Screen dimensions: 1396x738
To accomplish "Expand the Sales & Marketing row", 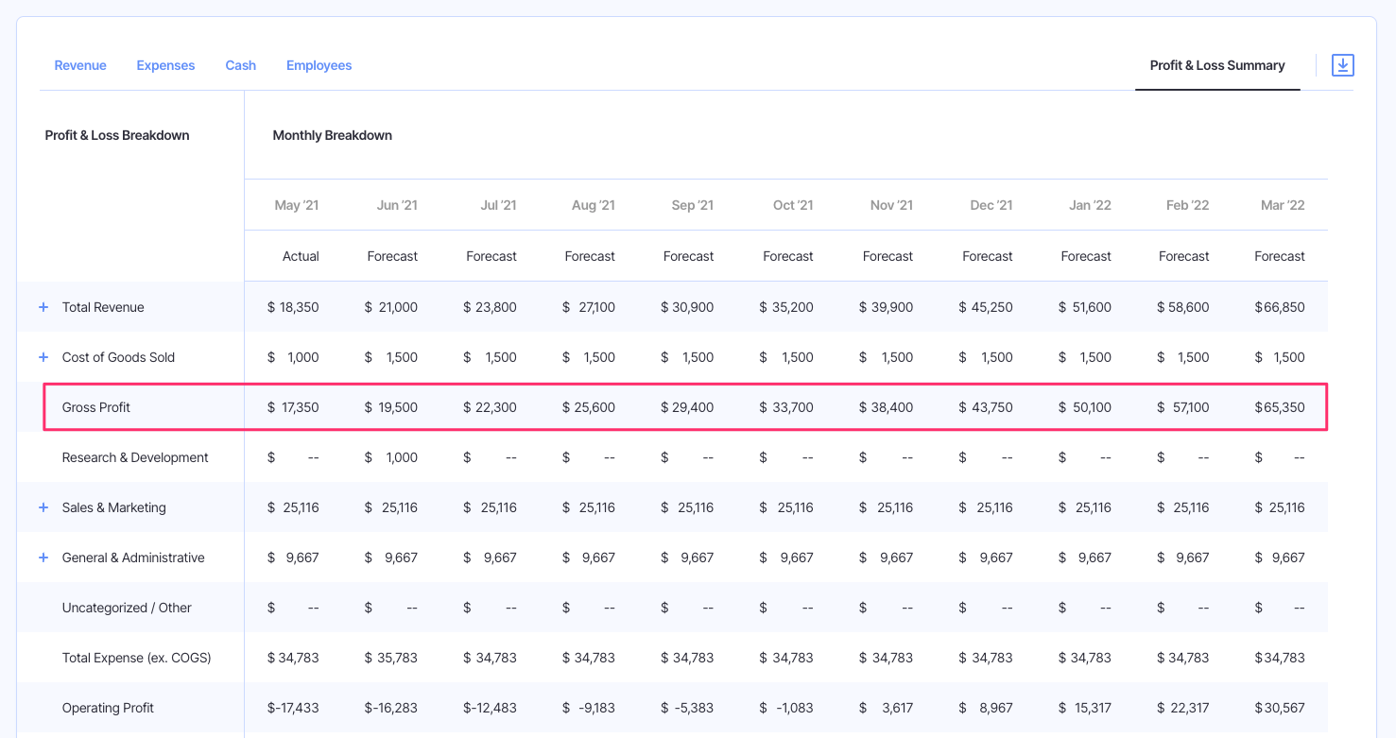I will [x=43, y=506].
